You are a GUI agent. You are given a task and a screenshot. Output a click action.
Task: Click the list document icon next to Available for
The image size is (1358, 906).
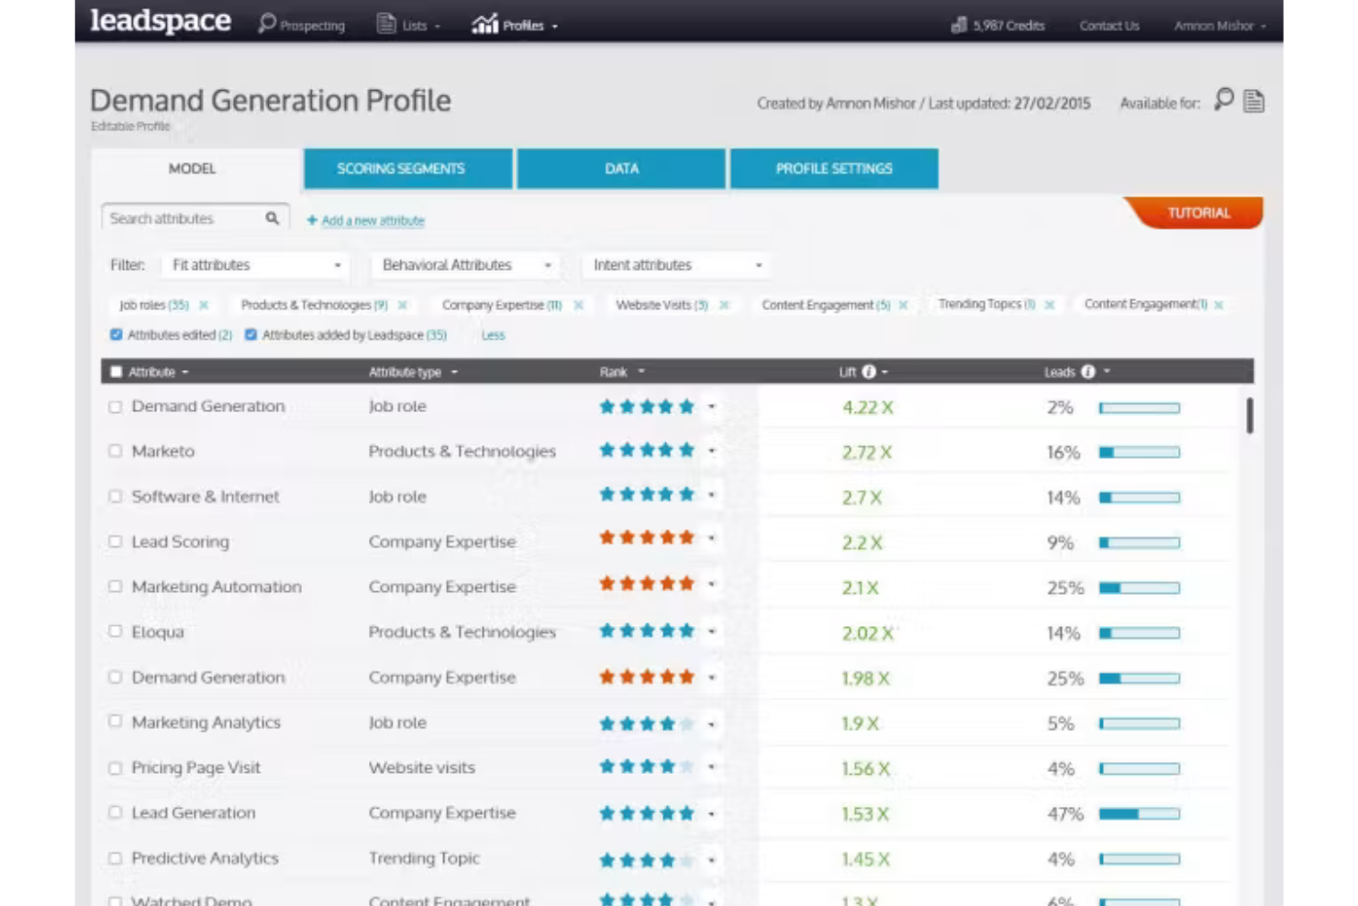(1253, 101)
